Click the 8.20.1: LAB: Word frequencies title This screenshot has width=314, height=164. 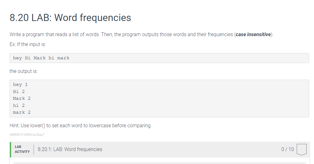[70, 149]
